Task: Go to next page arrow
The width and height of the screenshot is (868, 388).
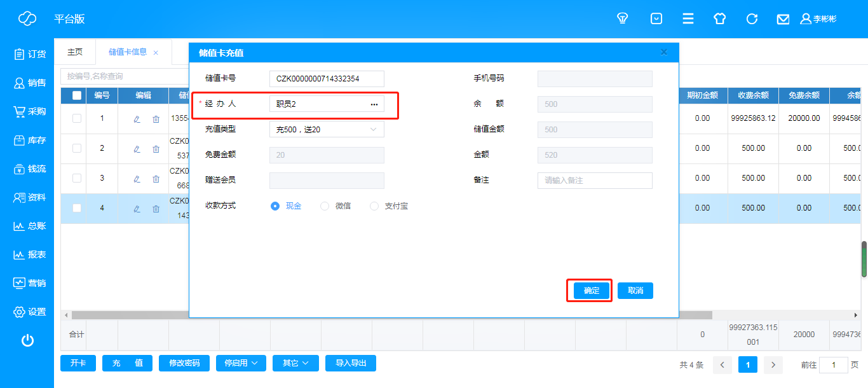Action: click(x=773, y=365)
